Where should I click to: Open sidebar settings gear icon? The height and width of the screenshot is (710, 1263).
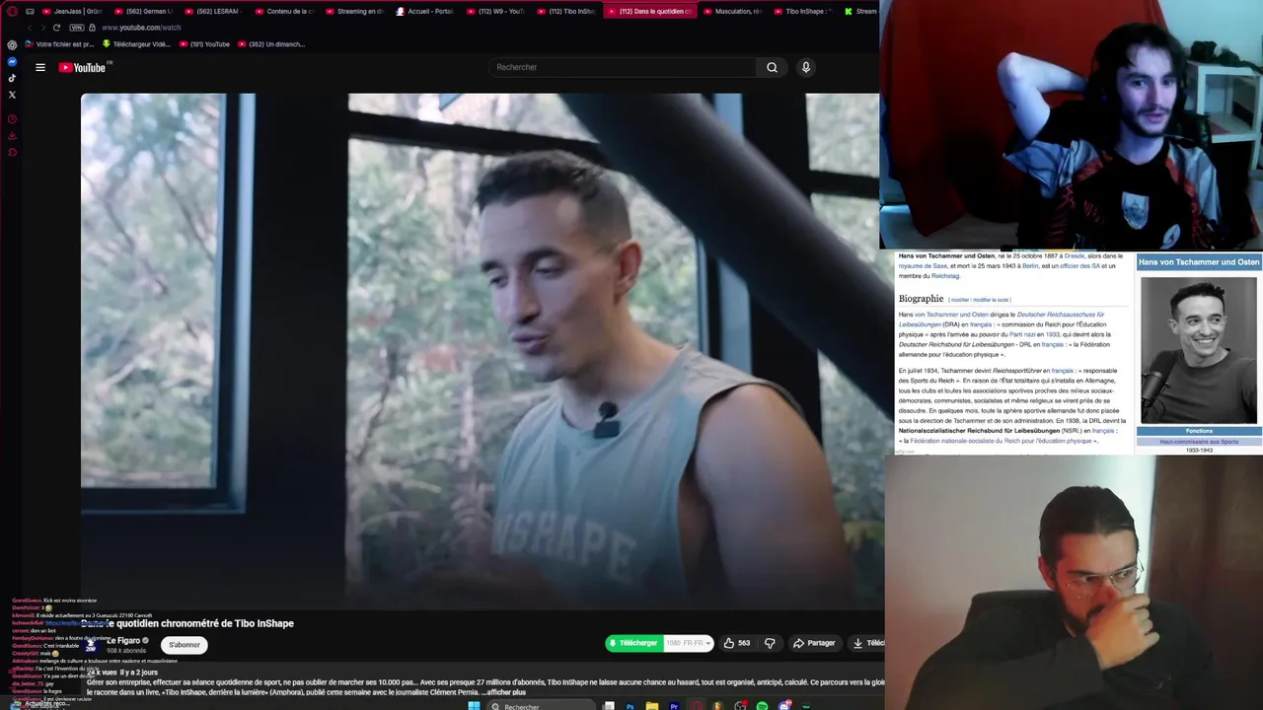point(12,44)
